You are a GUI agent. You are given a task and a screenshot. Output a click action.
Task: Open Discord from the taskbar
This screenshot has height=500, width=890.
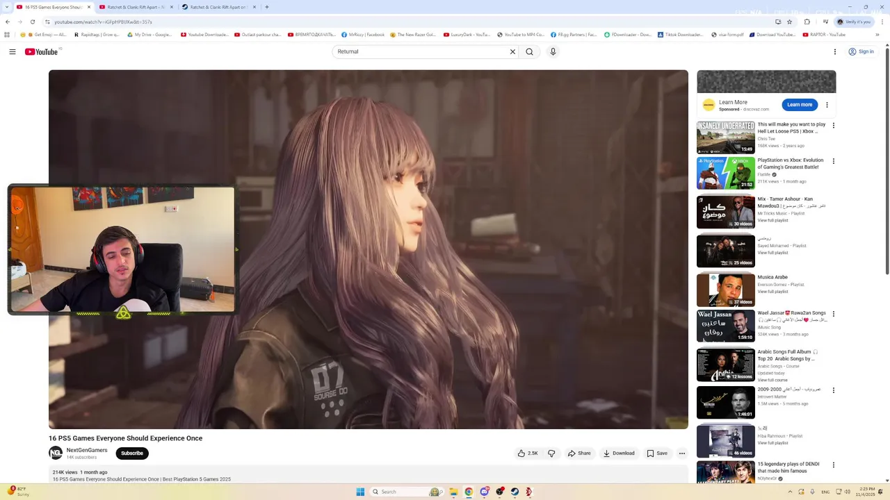tap(484, 492)
